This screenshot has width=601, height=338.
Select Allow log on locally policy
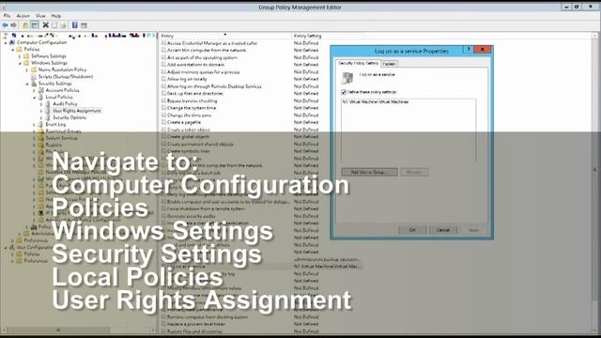click(187, 79)
